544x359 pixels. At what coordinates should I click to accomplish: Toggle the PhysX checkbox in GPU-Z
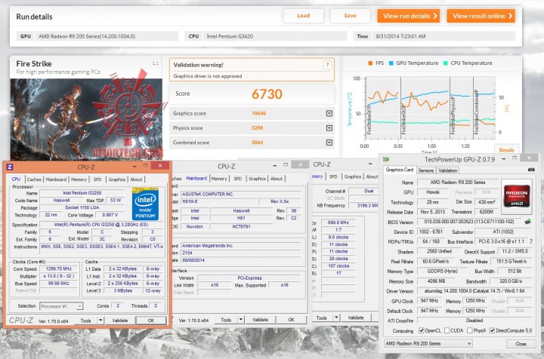click(x=470, y=330)
